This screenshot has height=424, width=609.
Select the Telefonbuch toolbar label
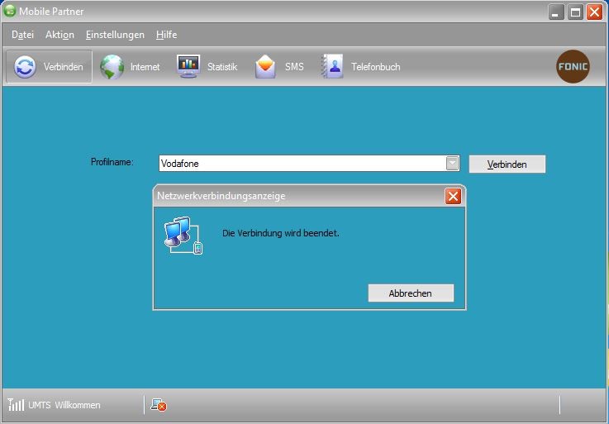pos(376,67)
